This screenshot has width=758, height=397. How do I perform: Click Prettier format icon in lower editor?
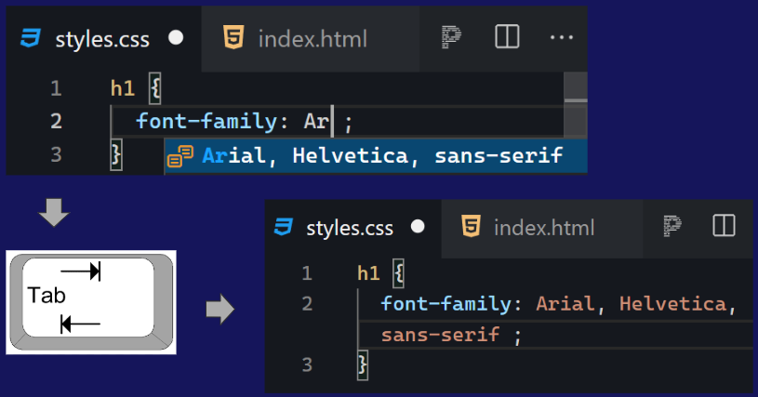coord(672,226)
